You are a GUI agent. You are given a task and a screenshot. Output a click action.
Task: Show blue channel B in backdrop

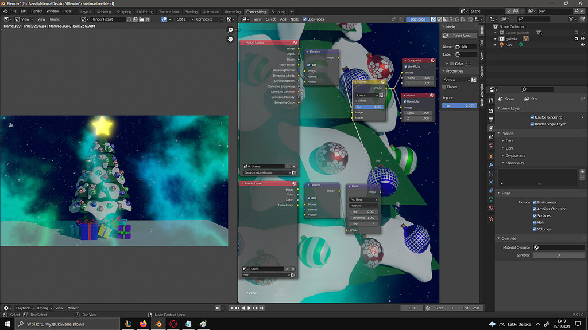(463, 19)
